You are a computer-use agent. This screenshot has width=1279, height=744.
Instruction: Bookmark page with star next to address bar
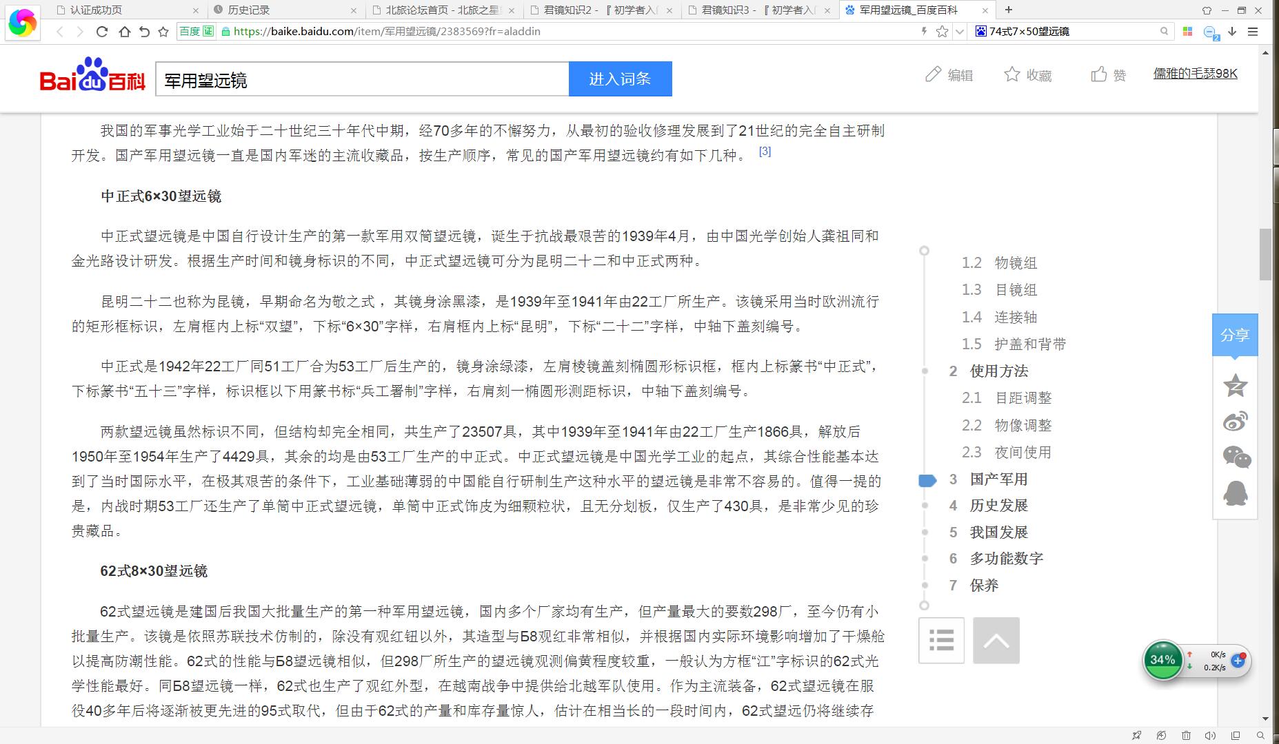coord(163,32)
